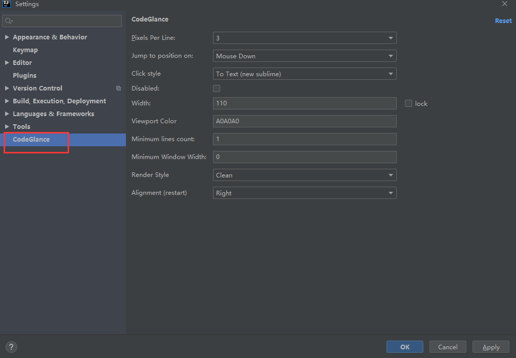Click the Minimum lines count: label

tap(163, 139)
